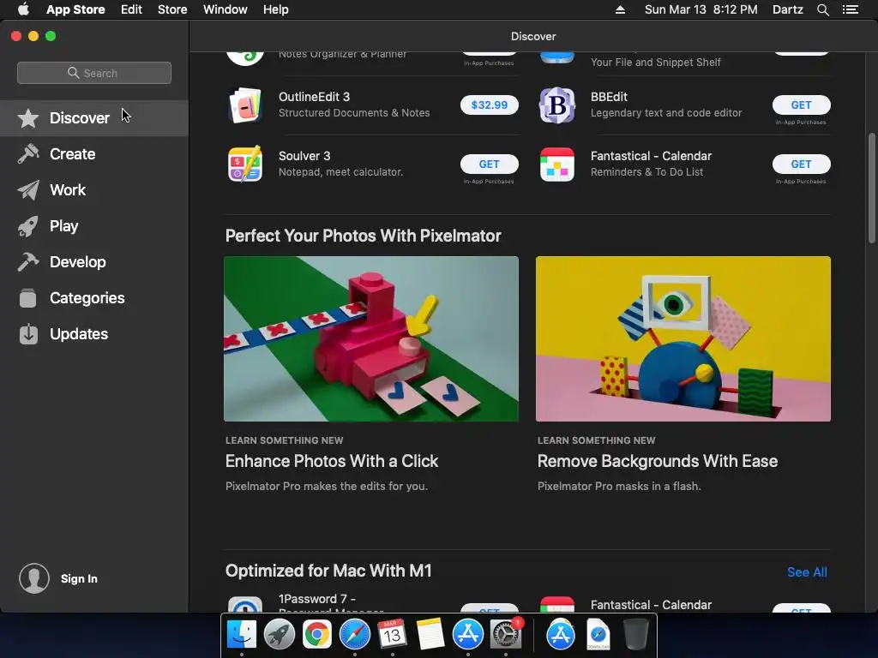Click Optimized for Mac With M1 heading
This screenshot has height=658, width=878.
[x=328, y=571]
